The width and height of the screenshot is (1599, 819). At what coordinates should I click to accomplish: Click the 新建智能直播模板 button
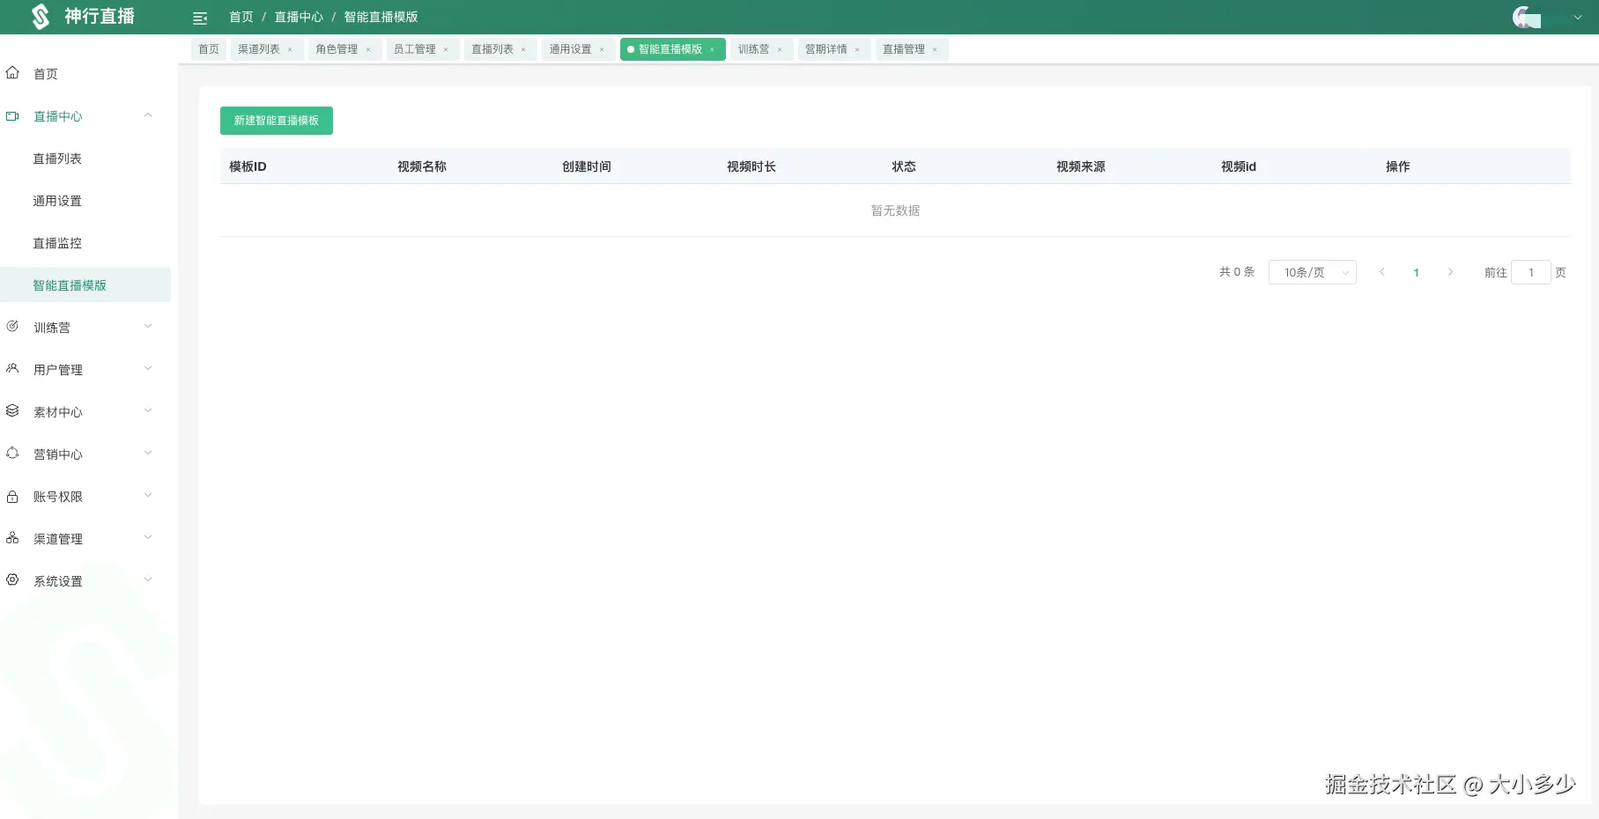277,121
